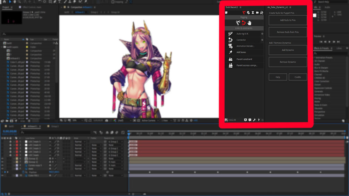Open the Duik Bassel.2 panel menu
The height and width of the screenshot is (196, 349).
click(x=241, y=7)
